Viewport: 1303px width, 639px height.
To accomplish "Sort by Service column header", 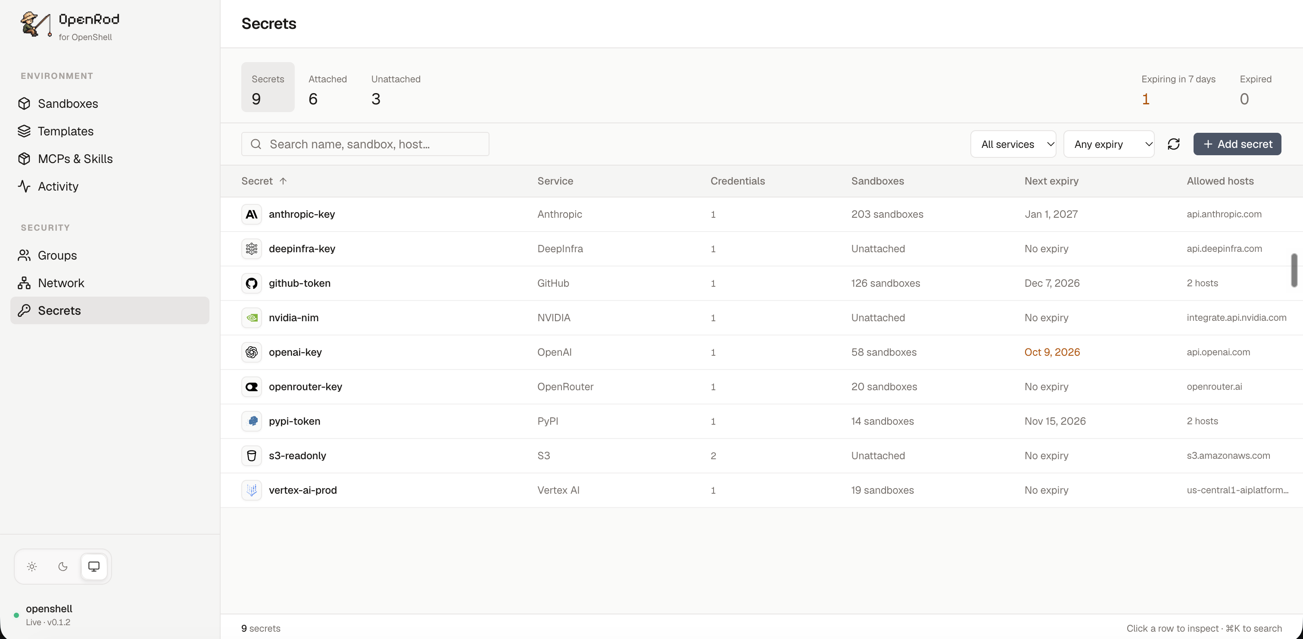I will [555, 181].
